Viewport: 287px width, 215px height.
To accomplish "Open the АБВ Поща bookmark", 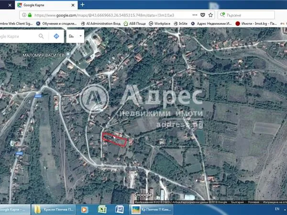I will (x=134, y=23).
